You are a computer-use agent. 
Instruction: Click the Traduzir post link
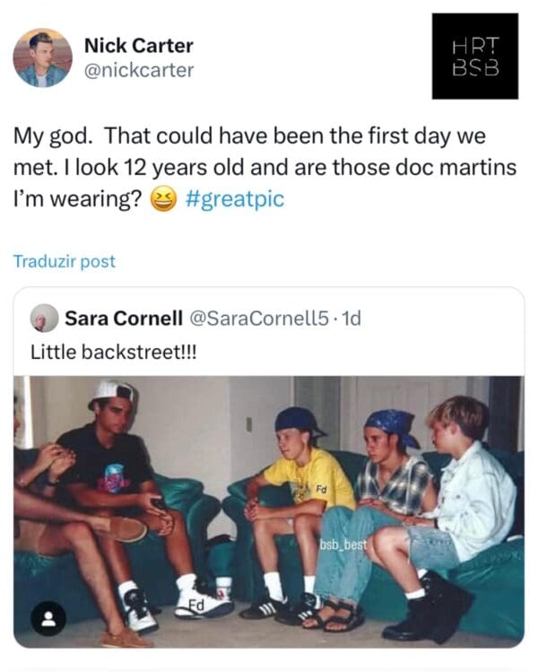(x=65, y=261)
